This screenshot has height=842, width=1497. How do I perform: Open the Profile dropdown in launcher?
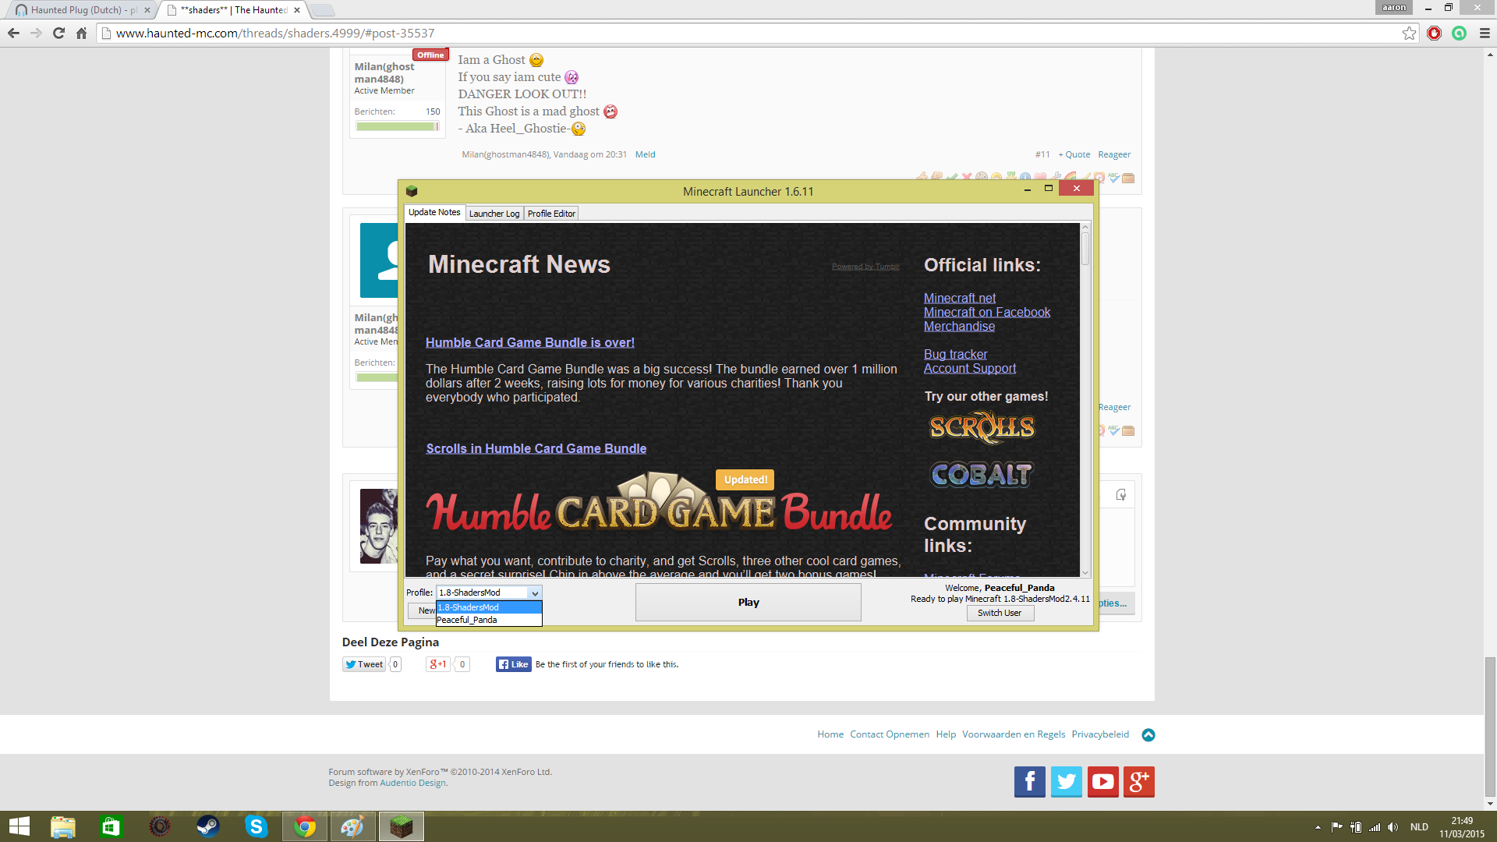[489, 593]
